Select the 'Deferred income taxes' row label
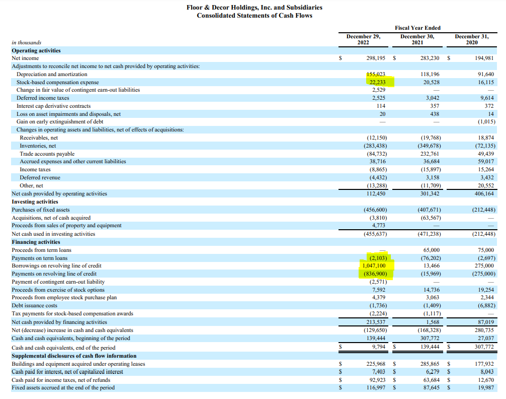 pyautogui.click(x=43, y=98)
